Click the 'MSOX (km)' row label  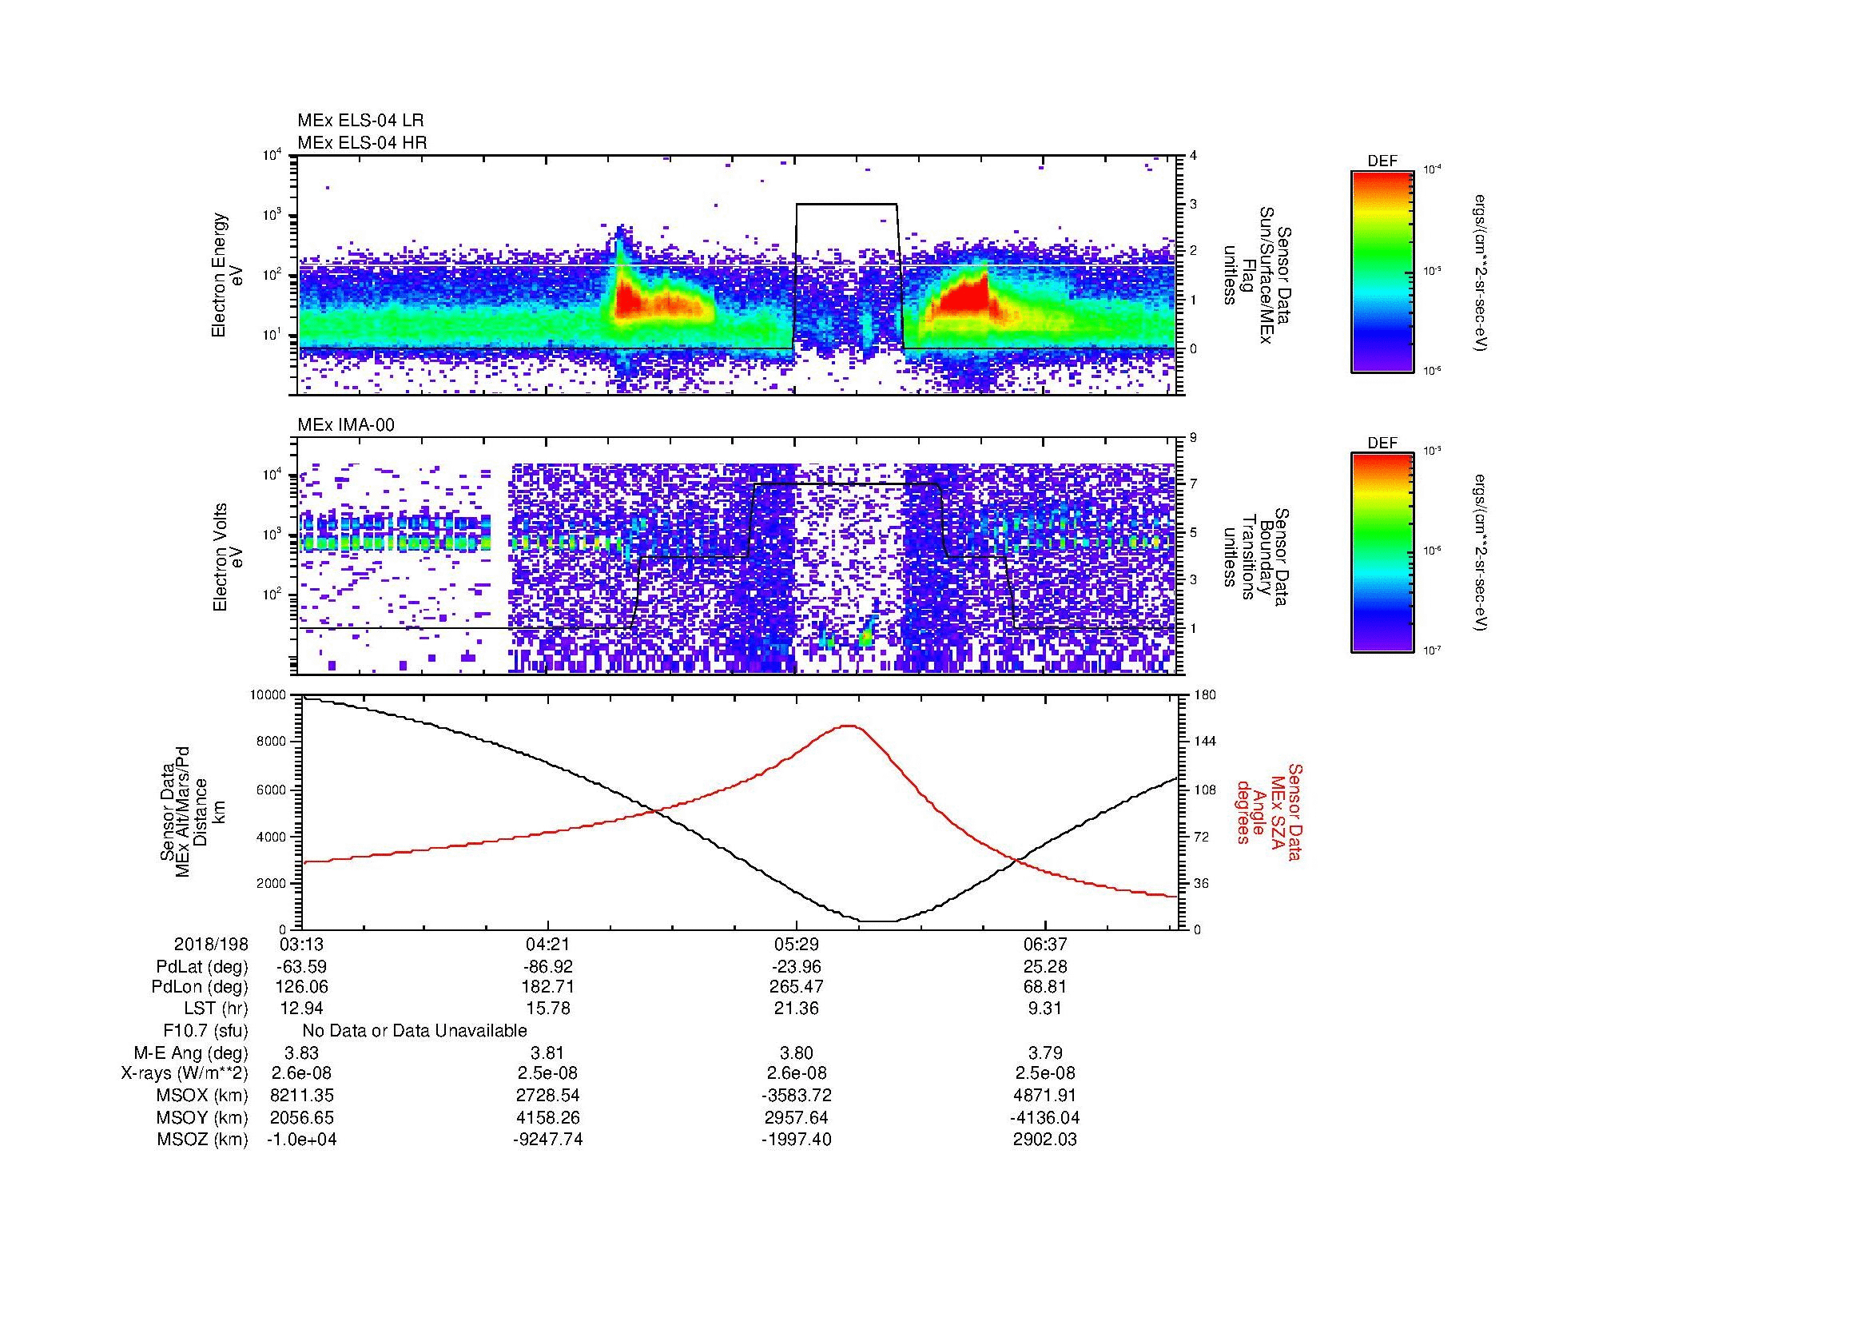click(x=202, y=1096)
